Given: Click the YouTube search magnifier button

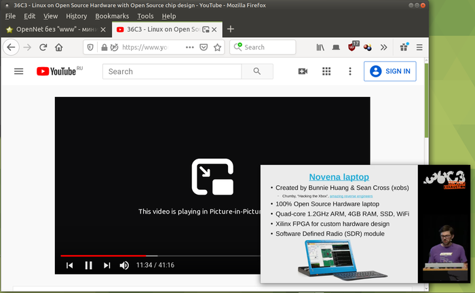Looking at the screenshot, I should [256, 71].
